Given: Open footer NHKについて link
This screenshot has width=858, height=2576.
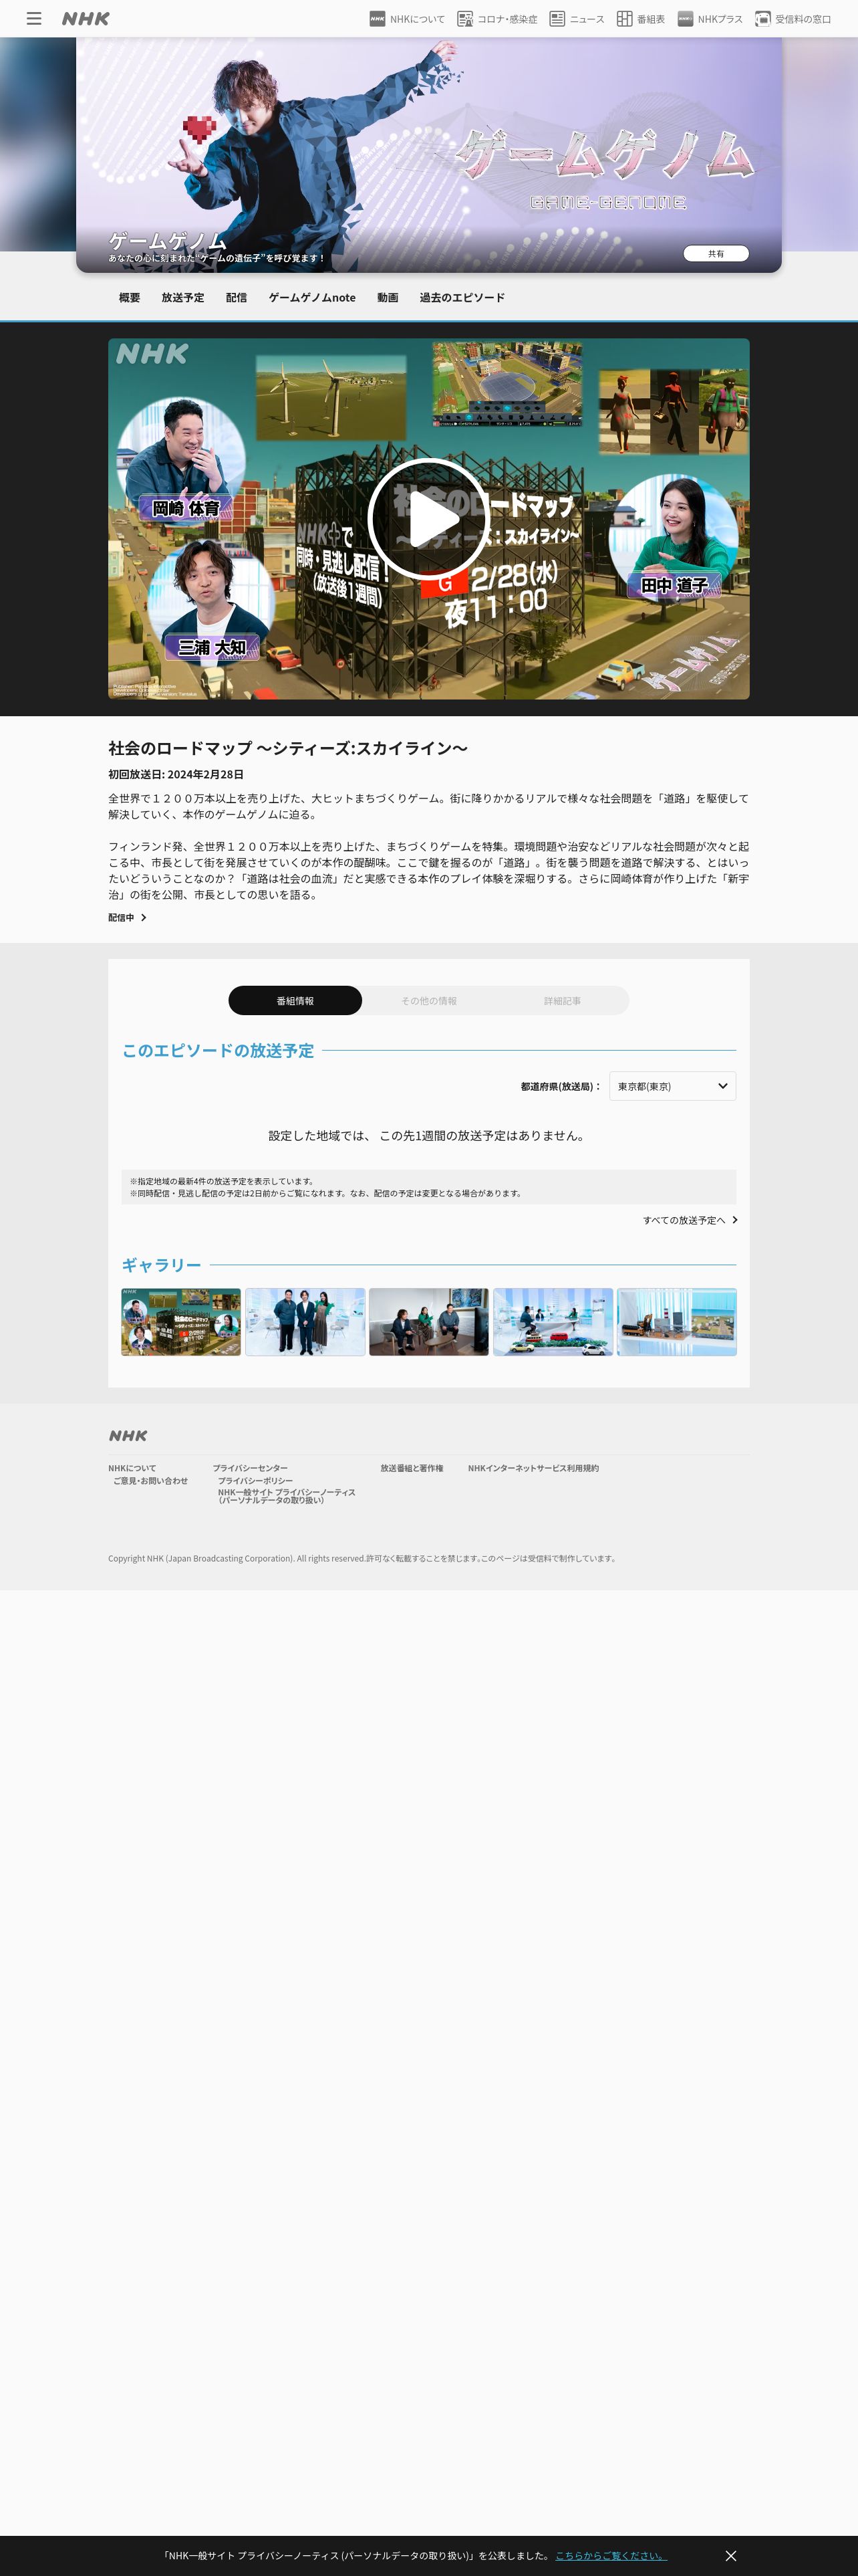Looking at the screenshot, I should (x=132, y=1468).
